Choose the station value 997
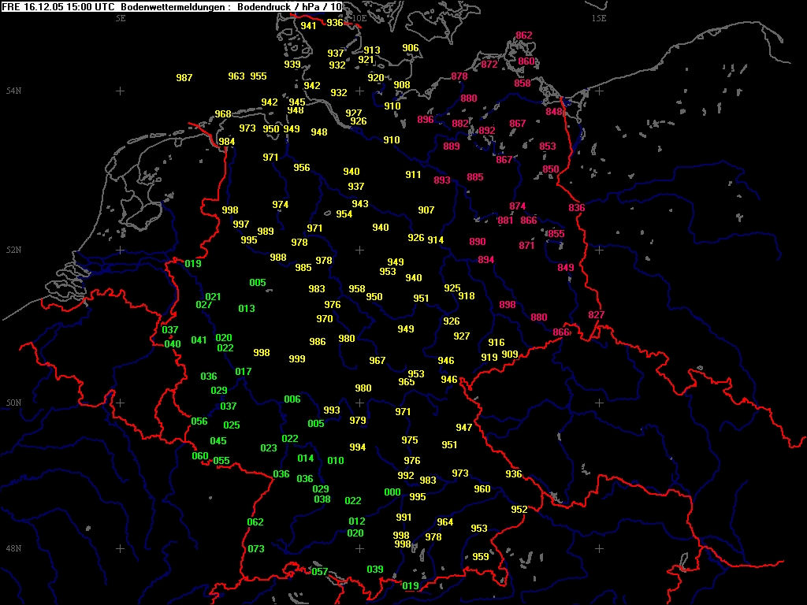807x605 pixels. click(x=241, y=225)
